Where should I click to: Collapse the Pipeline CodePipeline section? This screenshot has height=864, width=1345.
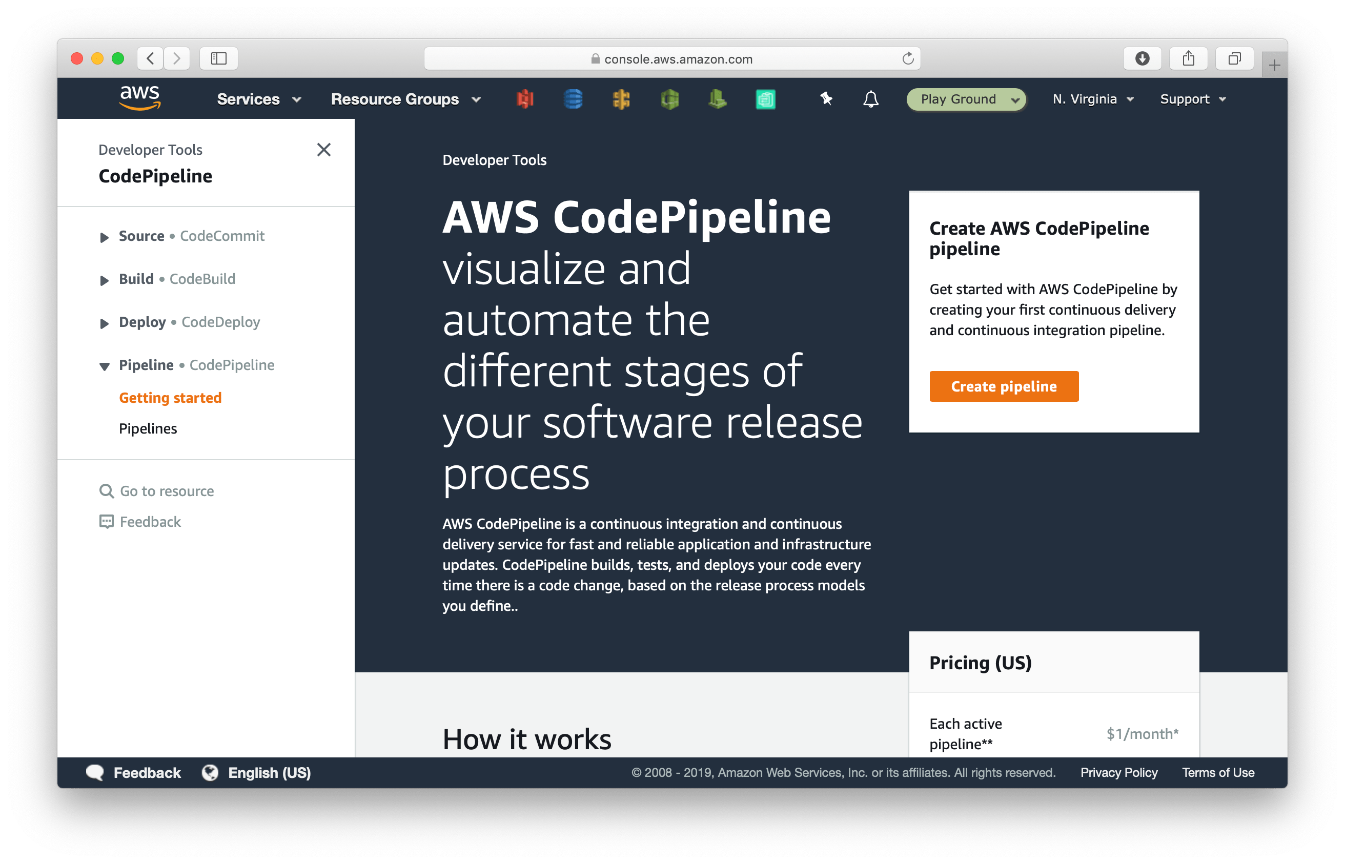tap(105, 366)
